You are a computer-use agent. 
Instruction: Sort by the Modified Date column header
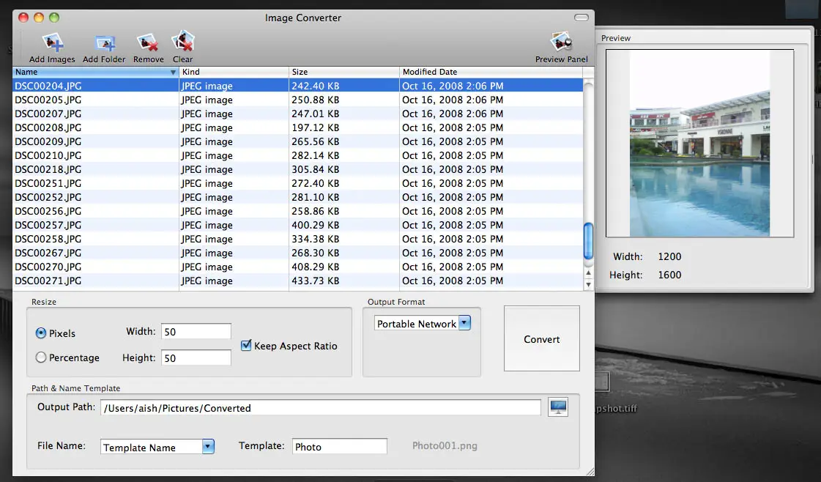[x=491, y=72]
